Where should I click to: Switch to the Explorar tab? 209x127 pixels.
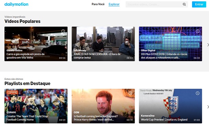(x=114, y=4)
